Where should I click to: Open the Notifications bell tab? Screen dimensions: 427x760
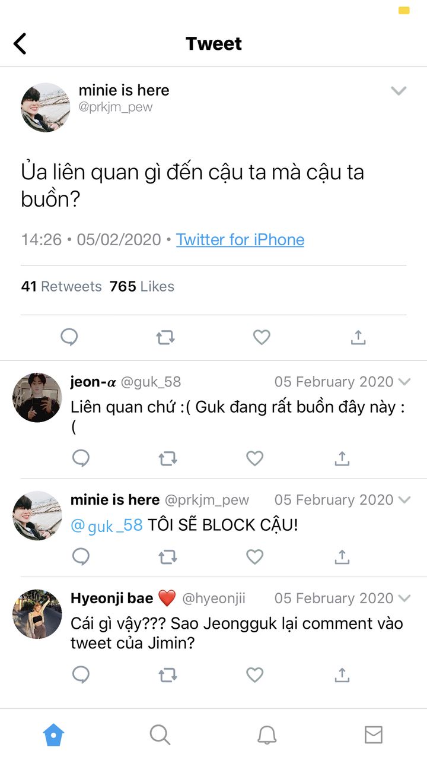(x=267, y=735)
